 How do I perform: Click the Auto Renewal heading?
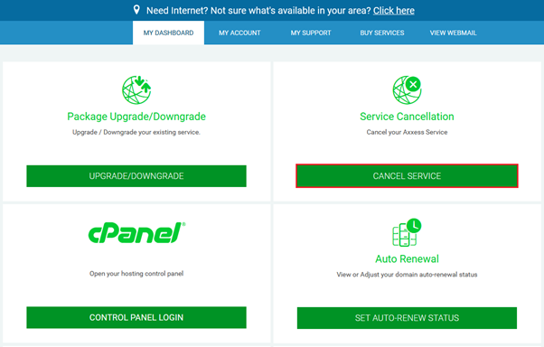tap(407, 258)
